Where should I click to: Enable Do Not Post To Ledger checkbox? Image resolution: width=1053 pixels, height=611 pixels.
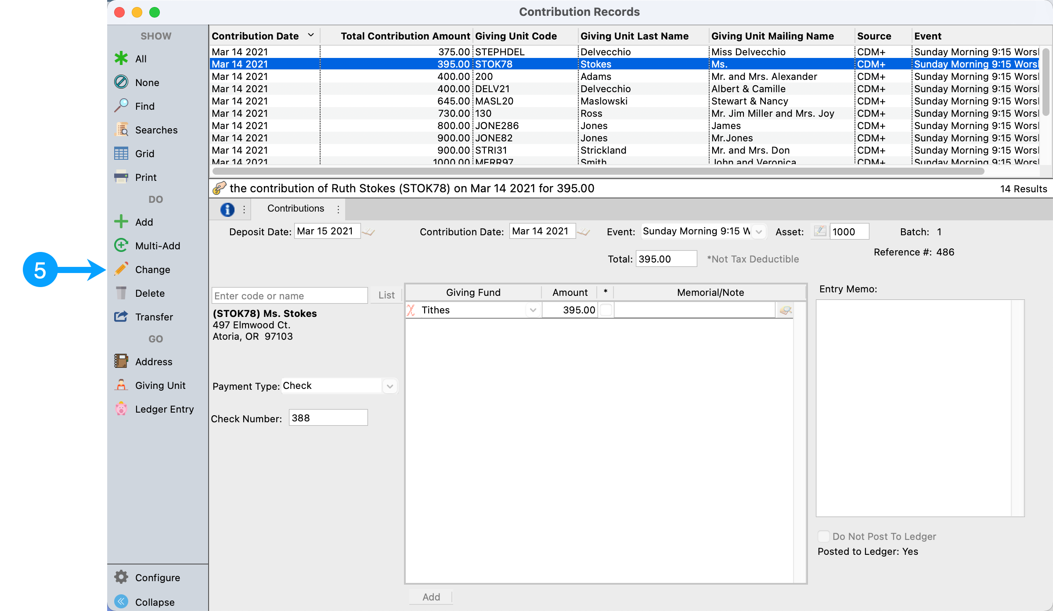(824, 536)
